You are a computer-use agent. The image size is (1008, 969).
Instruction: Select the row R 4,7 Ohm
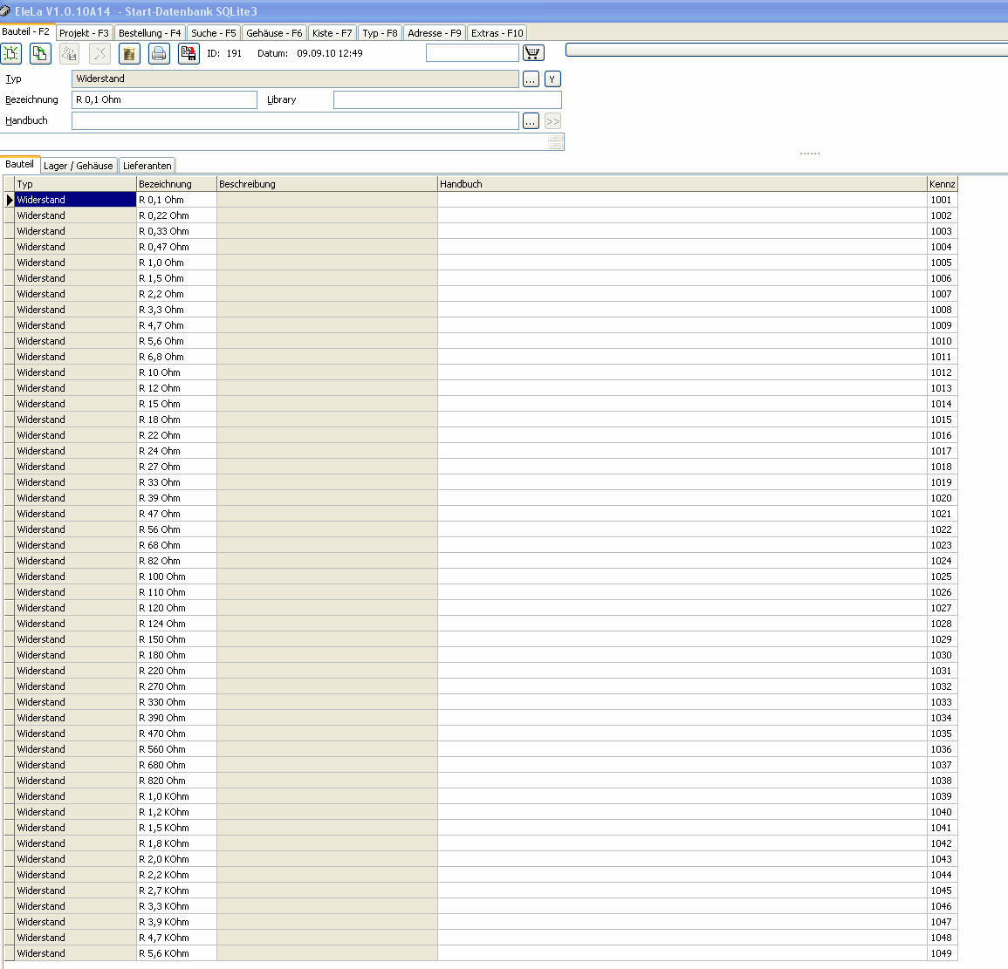pyautogui.click(x=481, y=325)
